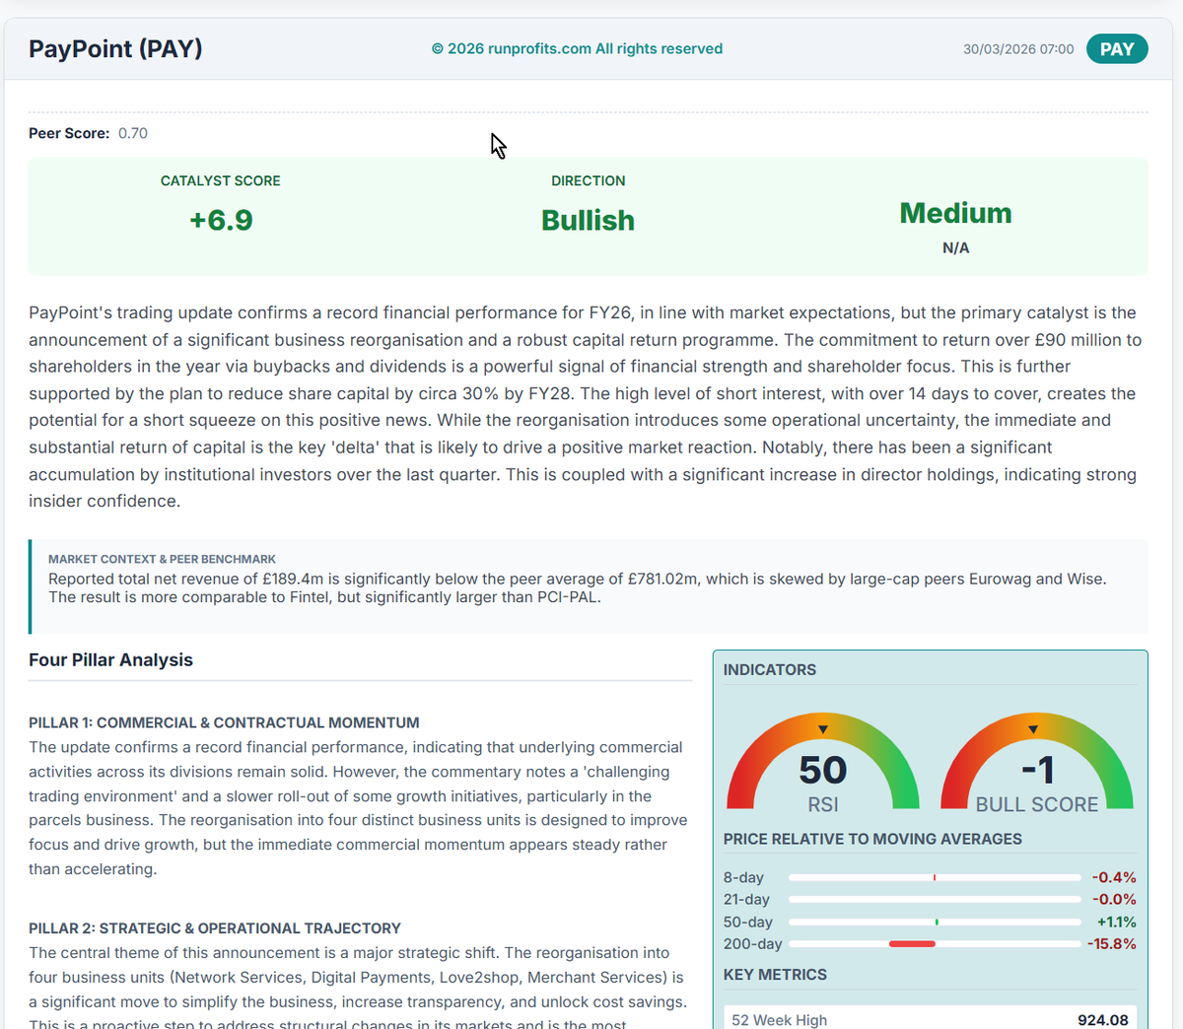Click the -0.4% 8-day value
The height and width of the screenshot is (1029, 1183).
1114,877
